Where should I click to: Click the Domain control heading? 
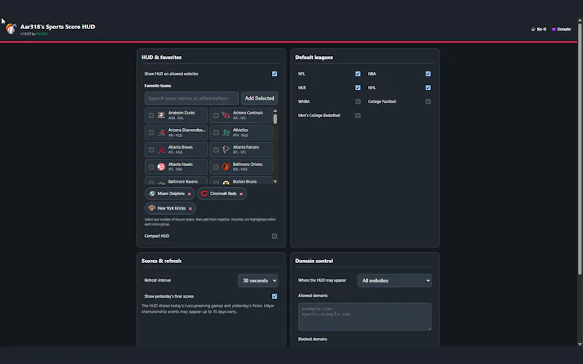314,261
